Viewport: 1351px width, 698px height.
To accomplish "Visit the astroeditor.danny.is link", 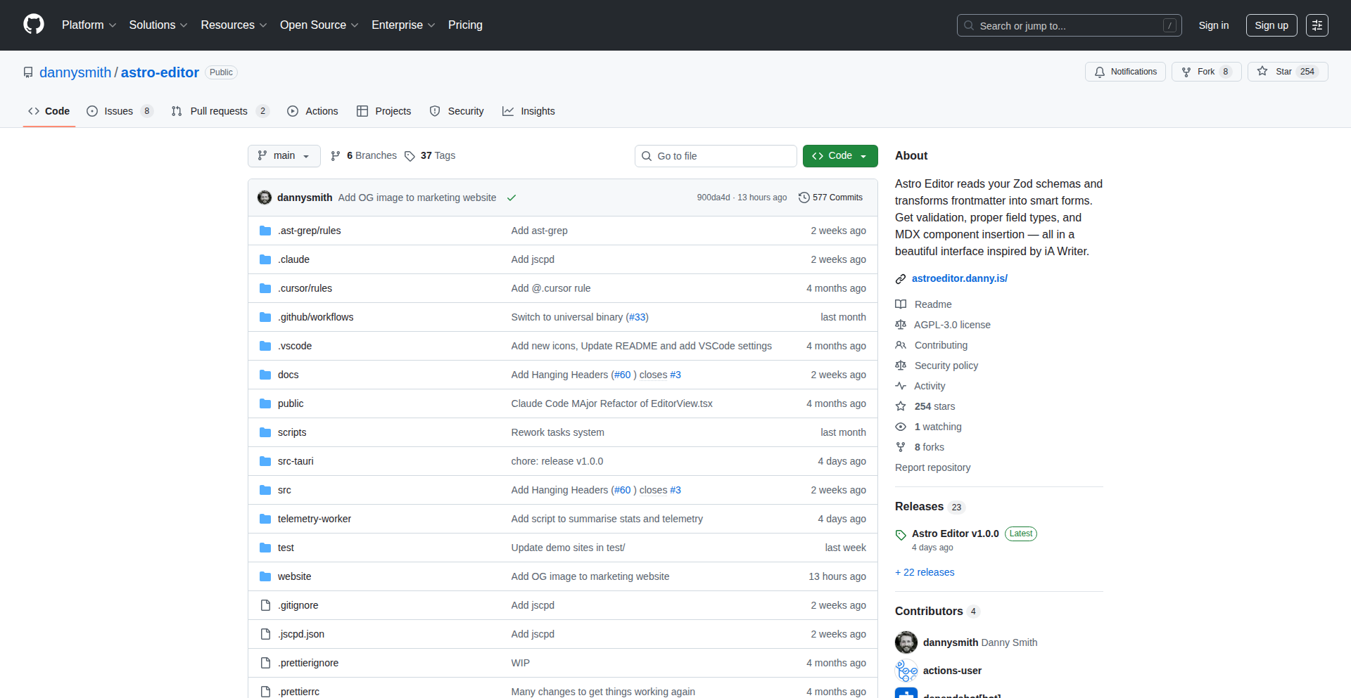I will [x=960, y=278].
